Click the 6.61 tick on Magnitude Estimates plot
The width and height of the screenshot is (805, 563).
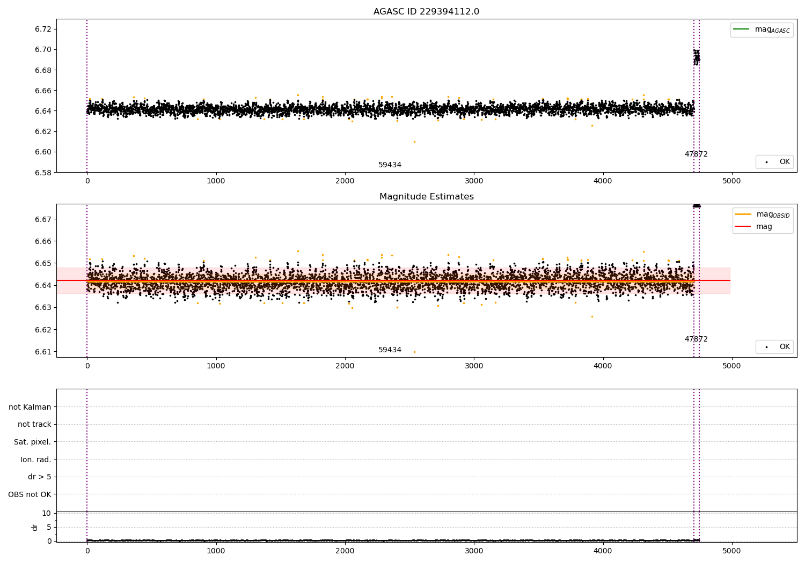(x=43, y=352)
